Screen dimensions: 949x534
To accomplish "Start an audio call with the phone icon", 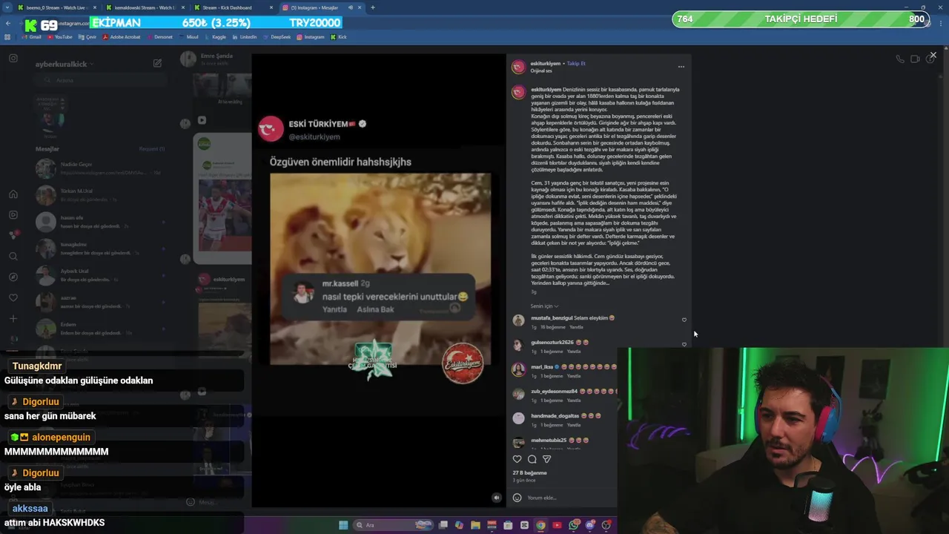I will (x=900, y=59).
